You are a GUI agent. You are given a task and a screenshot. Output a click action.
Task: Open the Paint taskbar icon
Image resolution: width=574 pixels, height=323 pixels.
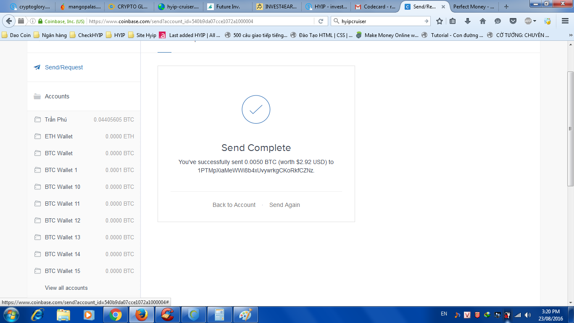pos(245,315)
